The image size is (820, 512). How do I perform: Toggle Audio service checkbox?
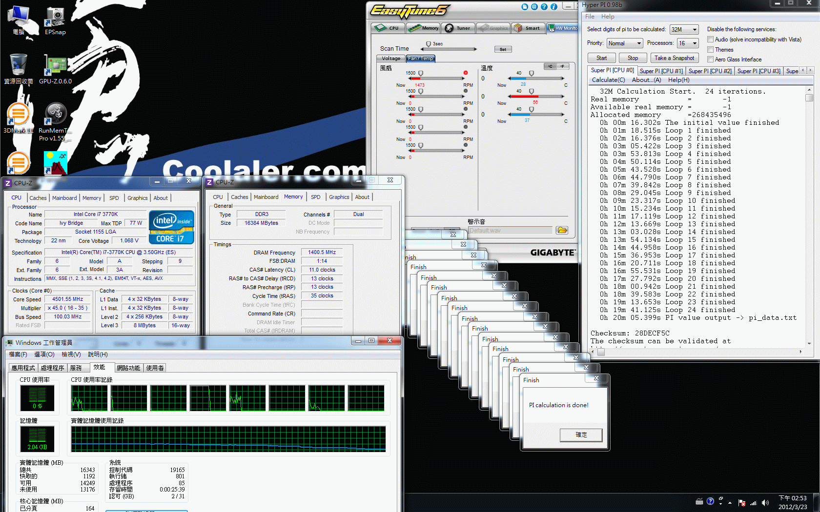pyautogui.click(x=711, y=39)
